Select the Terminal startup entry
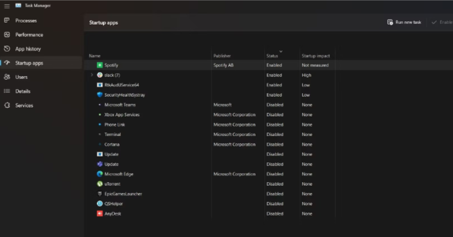 pyautogui.click(x=113, y=134)
